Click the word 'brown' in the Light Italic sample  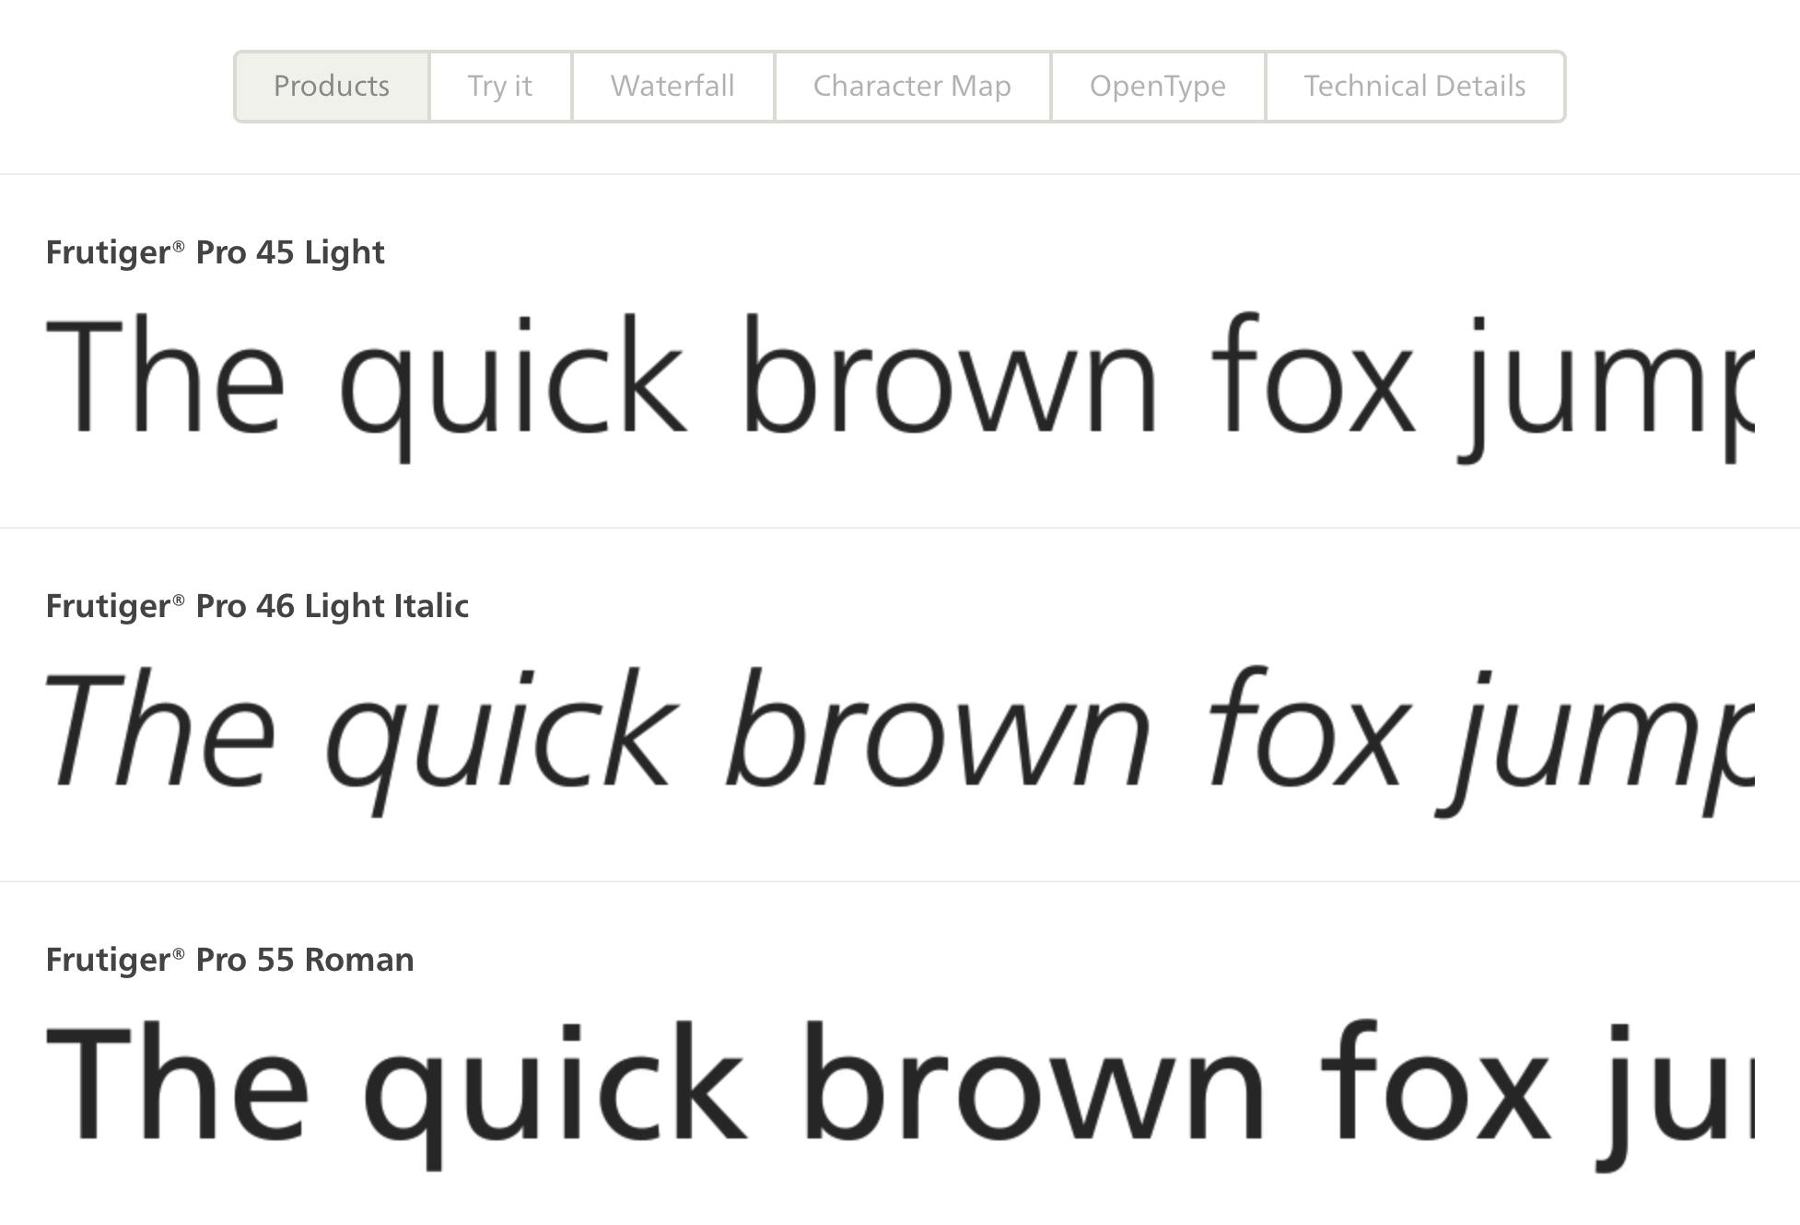(x=938, y=737)
